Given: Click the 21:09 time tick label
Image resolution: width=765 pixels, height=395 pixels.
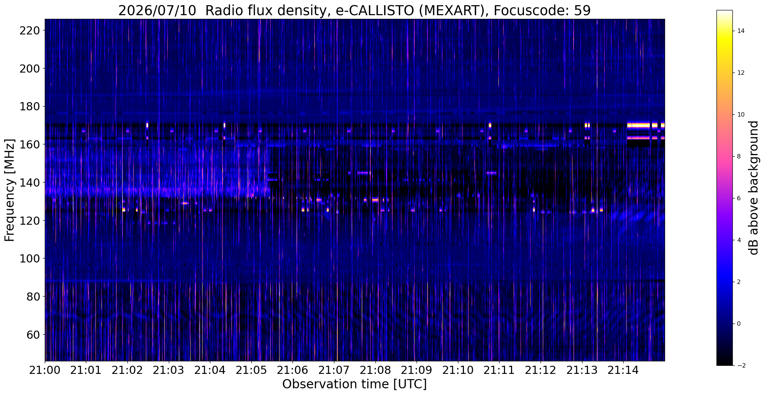Looking at the screenshot, I should point(417,370).
